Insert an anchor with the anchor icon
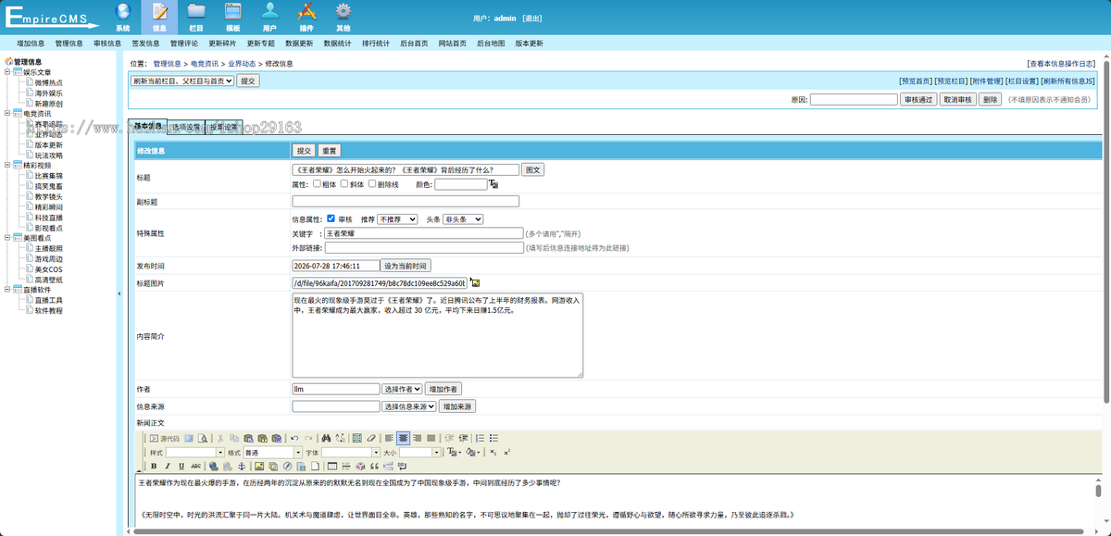This screenshot has width=1111, height=536. coord(242,466)
